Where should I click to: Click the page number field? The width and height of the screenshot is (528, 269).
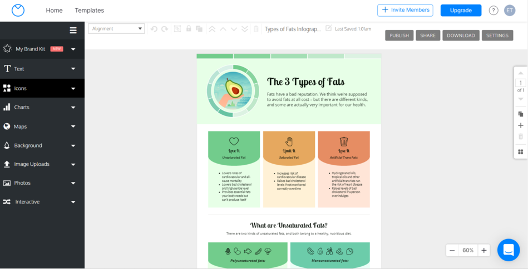click(521, 83)
